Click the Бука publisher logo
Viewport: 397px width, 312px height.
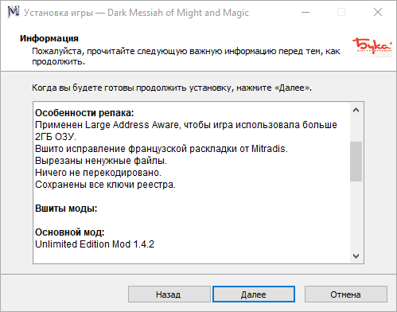pyautogui.click(x=372, y=47)
